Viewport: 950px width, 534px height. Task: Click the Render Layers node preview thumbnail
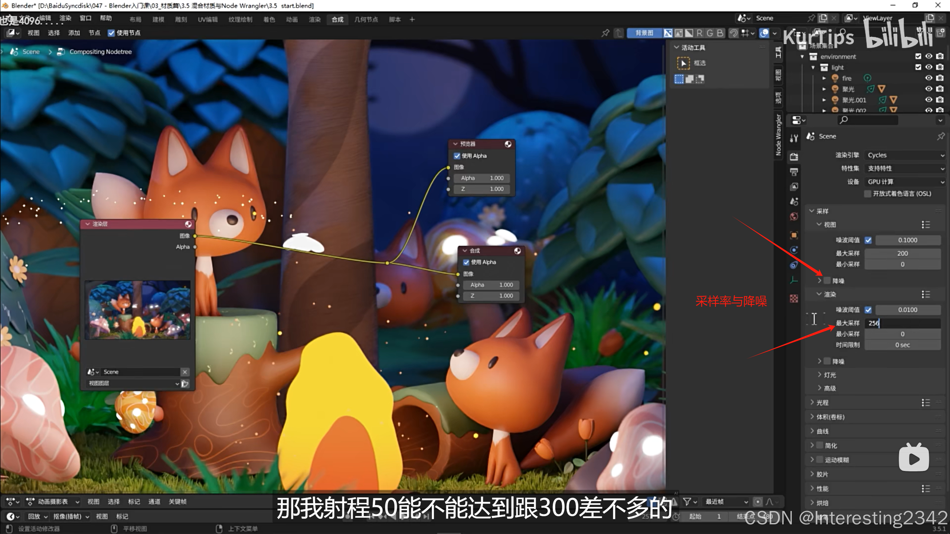137,310
